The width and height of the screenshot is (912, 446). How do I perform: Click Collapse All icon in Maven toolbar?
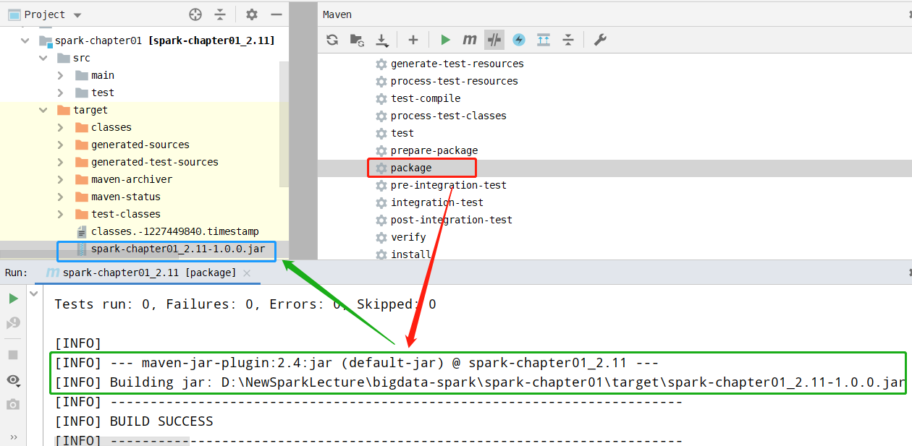click(568, 40)
